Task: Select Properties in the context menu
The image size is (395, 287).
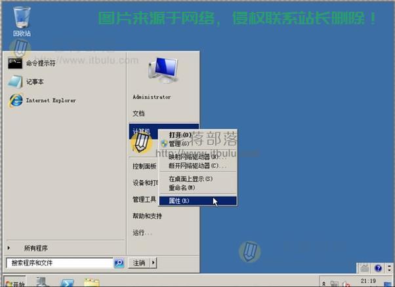Action: click(178, 201)
